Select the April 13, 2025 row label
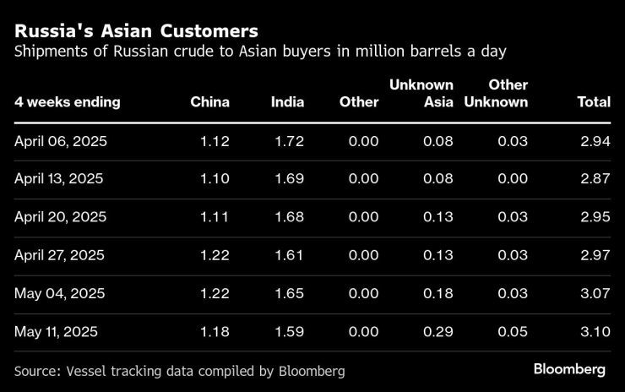625x392 pixels. click(x=61, y=179)
